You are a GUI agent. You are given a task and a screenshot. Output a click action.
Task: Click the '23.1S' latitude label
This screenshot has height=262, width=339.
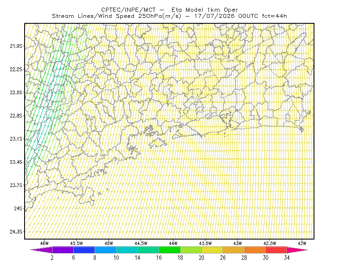[x=16, y=139]
